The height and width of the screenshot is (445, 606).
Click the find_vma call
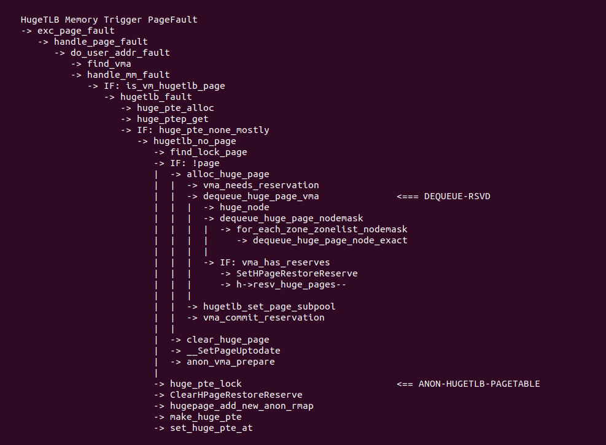coord(109,64)
